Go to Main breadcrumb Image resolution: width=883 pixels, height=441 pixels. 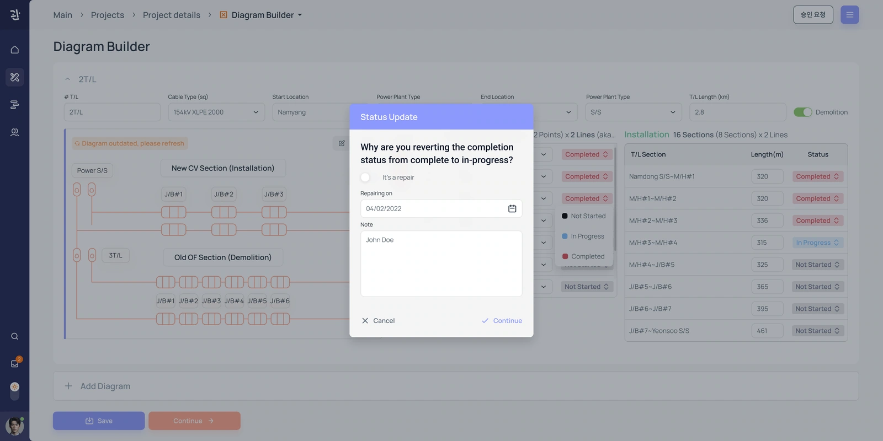63,15
